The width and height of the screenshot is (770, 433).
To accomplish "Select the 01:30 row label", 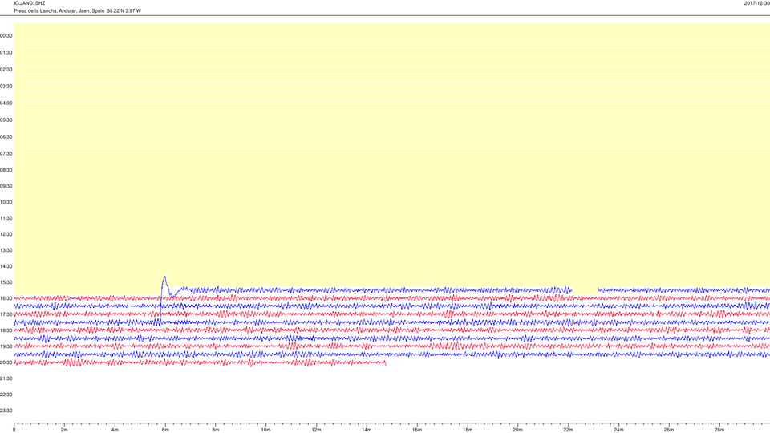I will pyautogui.click(x=6, y=53).
